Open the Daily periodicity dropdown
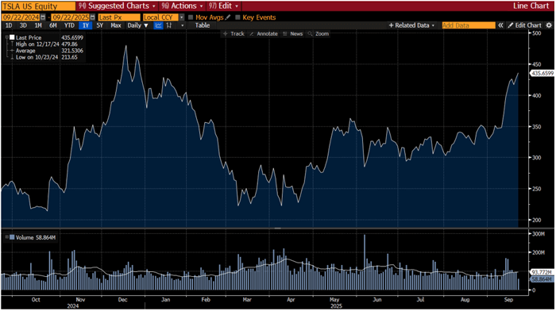Viewport: 556px width, 311px height. click(138, 25)
